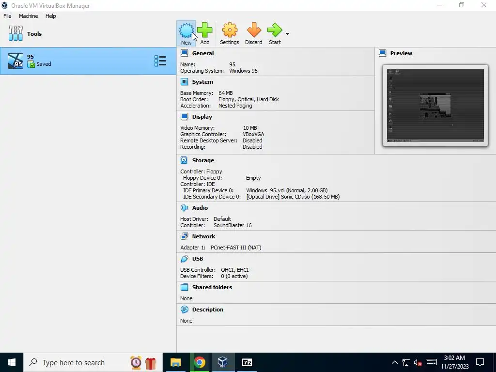Open 7-Zip from taskbar
Image resolution: width=496 pixels, height=372 pixels.
click(247, 362)
